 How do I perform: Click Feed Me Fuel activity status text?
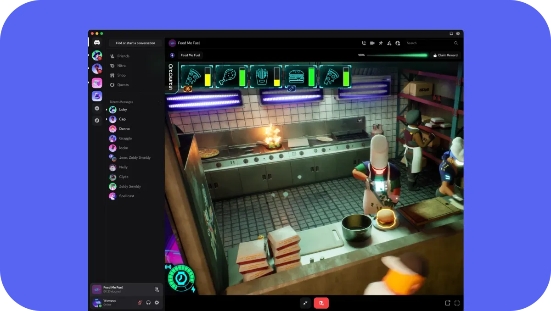[x=113, y=289]
